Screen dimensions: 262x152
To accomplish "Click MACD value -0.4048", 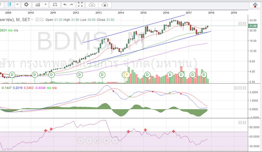I will point(40,88).
